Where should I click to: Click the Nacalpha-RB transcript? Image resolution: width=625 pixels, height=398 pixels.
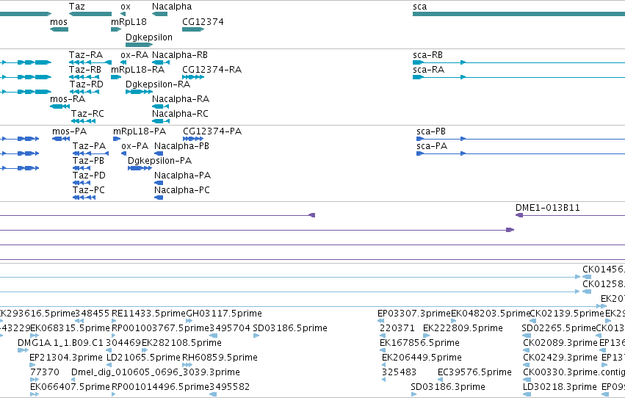click(161, 62)
